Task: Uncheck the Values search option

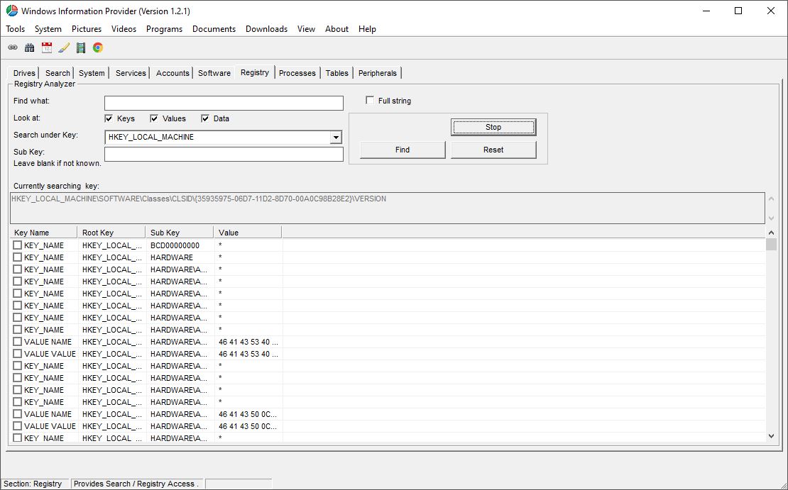Action: click(154, 118)
